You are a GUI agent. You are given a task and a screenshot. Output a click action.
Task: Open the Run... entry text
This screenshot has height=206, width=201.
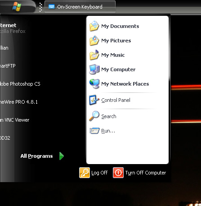point(108,131)
